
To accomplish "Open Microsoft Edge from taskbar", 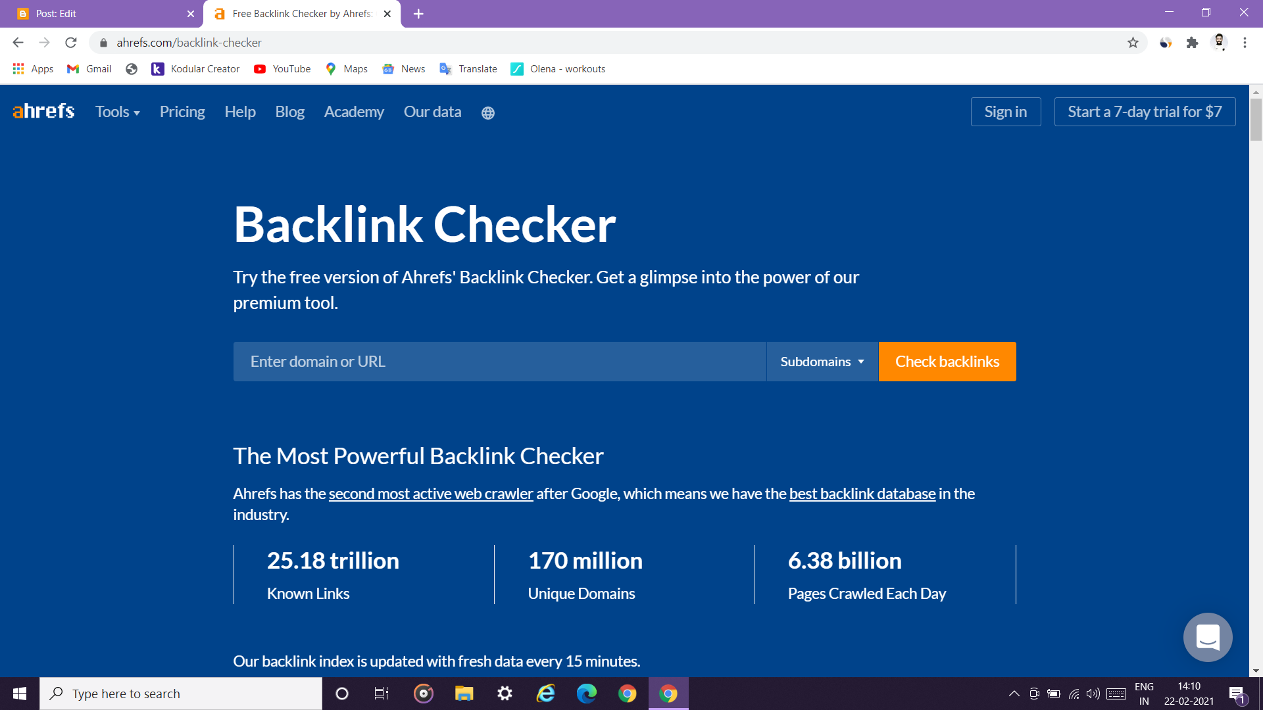I will click(586, 694).
